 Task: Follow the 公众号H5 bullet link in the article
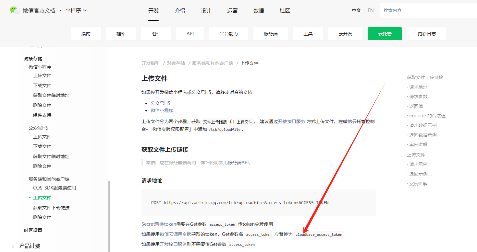[160, 103]
